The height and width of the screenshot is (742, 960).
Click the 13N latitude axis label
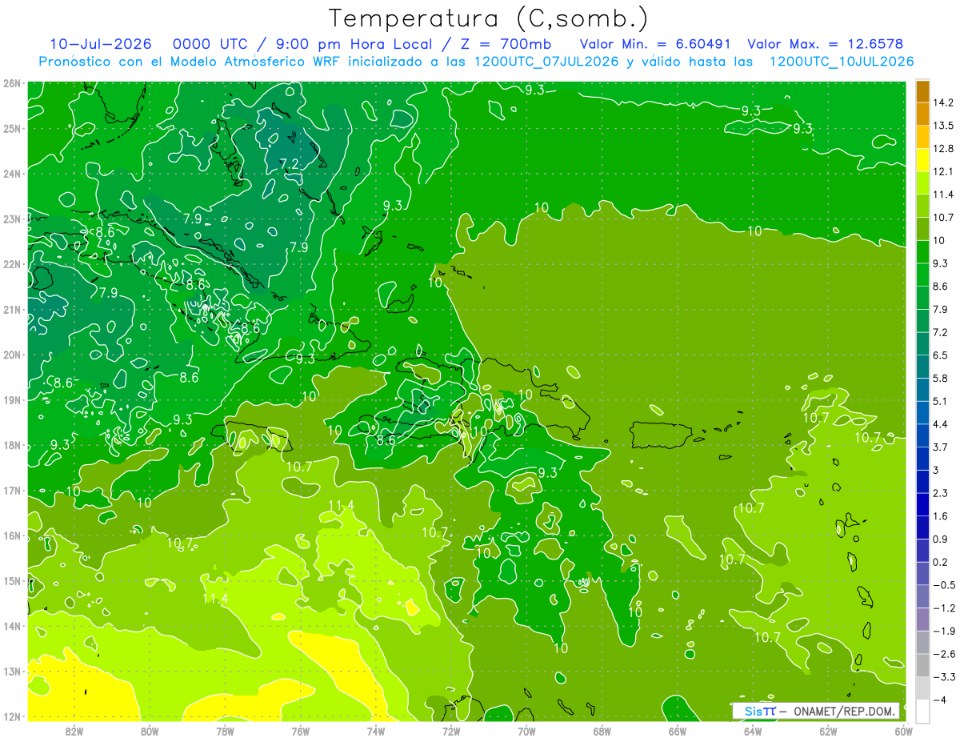(x=11, y=672)
